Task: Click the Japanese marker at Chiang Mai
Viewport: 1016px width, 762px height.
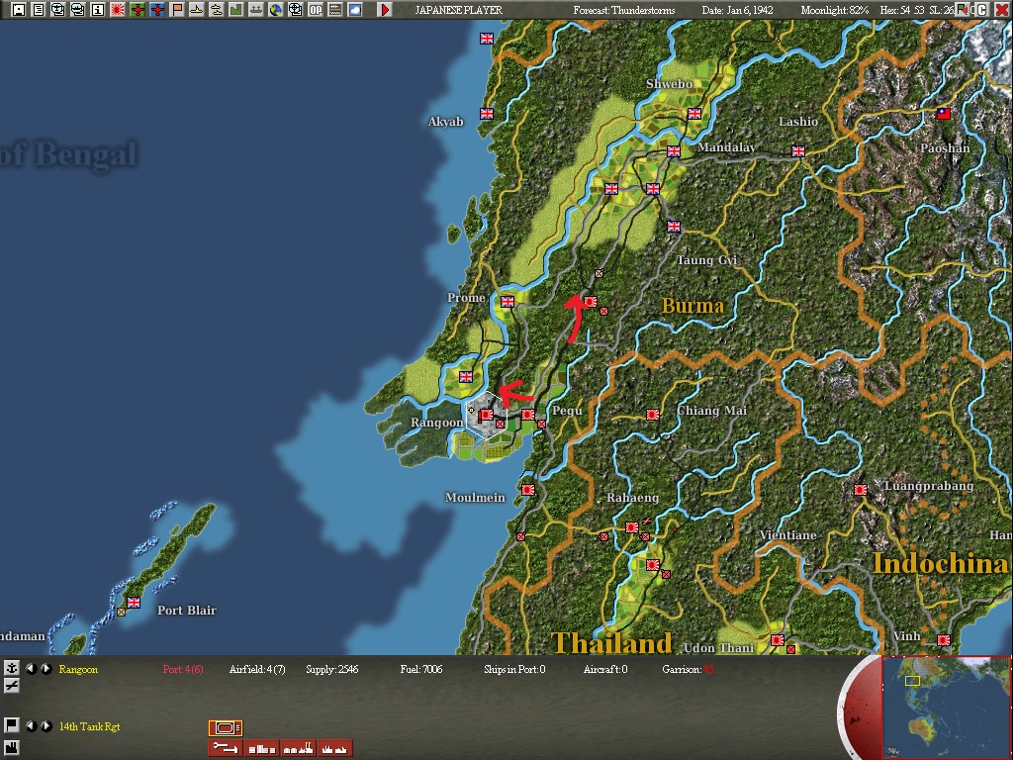Action: (653, 414)
